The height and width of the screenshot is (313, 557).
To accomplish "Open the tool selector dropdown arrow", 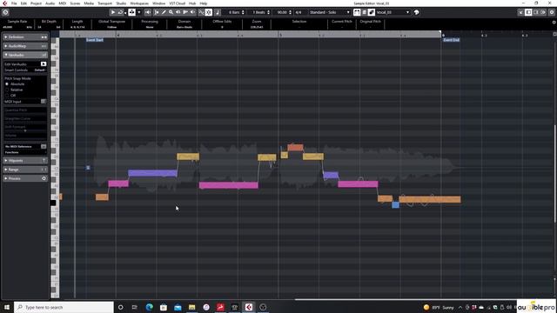I will click(x=139, y=12).
